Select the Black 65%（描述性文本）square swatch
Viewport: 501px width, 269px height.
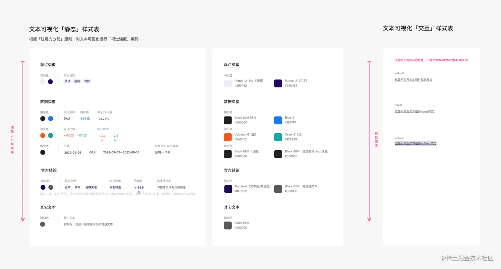coord(278,189)
